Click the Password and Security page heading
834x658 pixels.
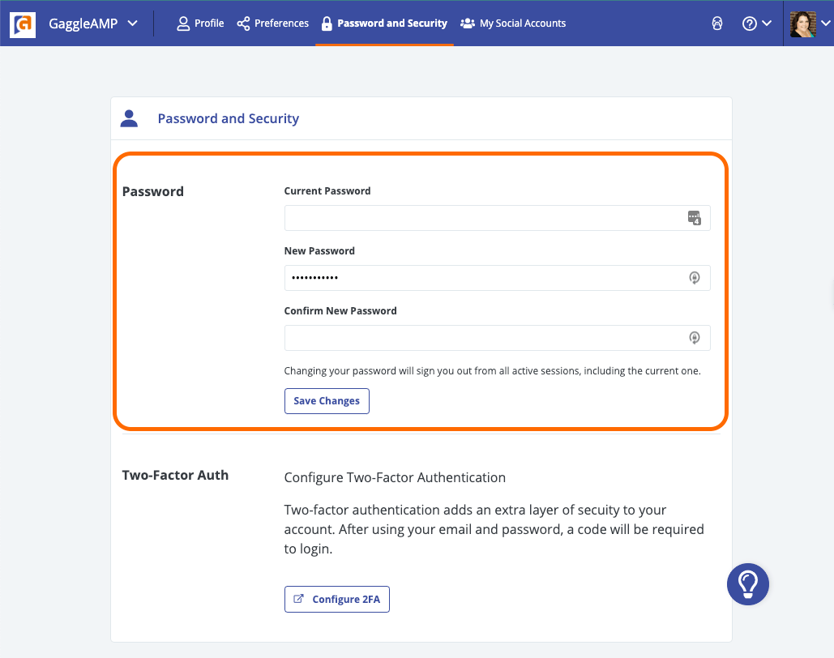click(x=229, y=118)
